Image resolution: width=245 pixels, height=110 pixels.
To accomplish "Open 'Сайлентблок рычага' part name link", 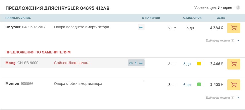I will click(x=72, y=63).
